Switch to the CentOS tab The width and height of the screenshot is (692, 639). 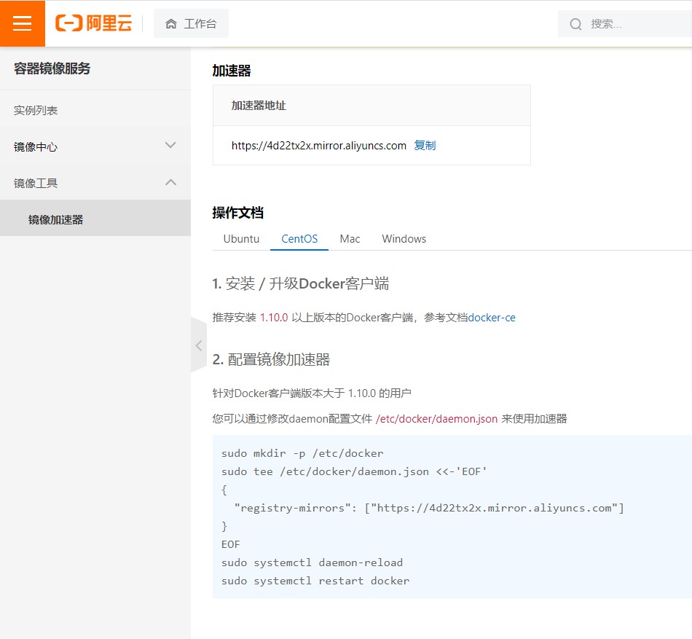point(299,239)
